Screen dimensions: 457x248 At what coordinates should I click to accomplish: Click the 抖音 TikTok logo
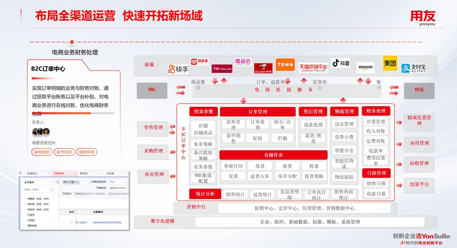[340, 63]
